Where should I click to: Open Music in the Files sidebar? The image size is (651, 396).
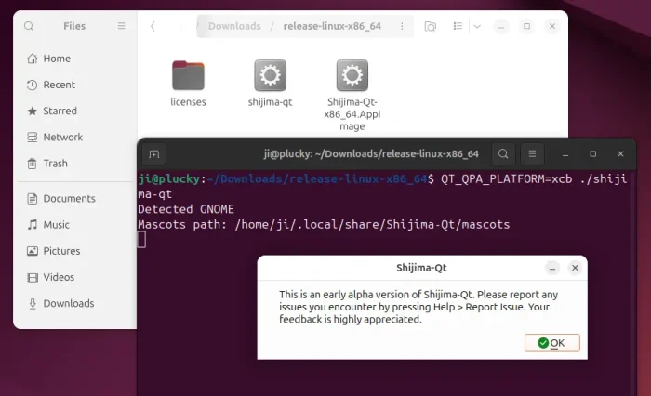click(x=77, y=225)
